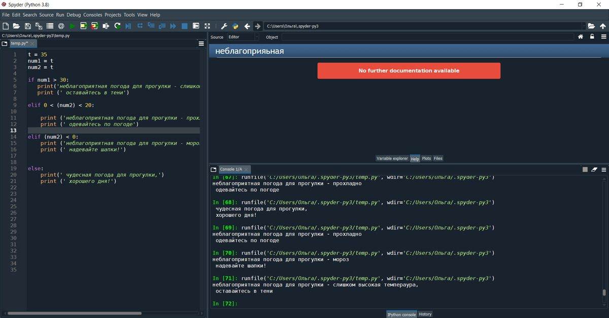
Task: Switch to the Variable explorer tab
Action: [392, 158]
